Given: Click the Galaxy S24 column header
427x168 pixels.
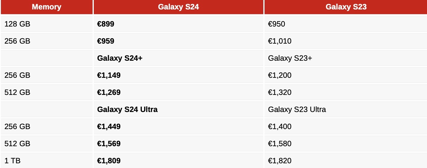Looking at the screenshot, I should point(178,7).
